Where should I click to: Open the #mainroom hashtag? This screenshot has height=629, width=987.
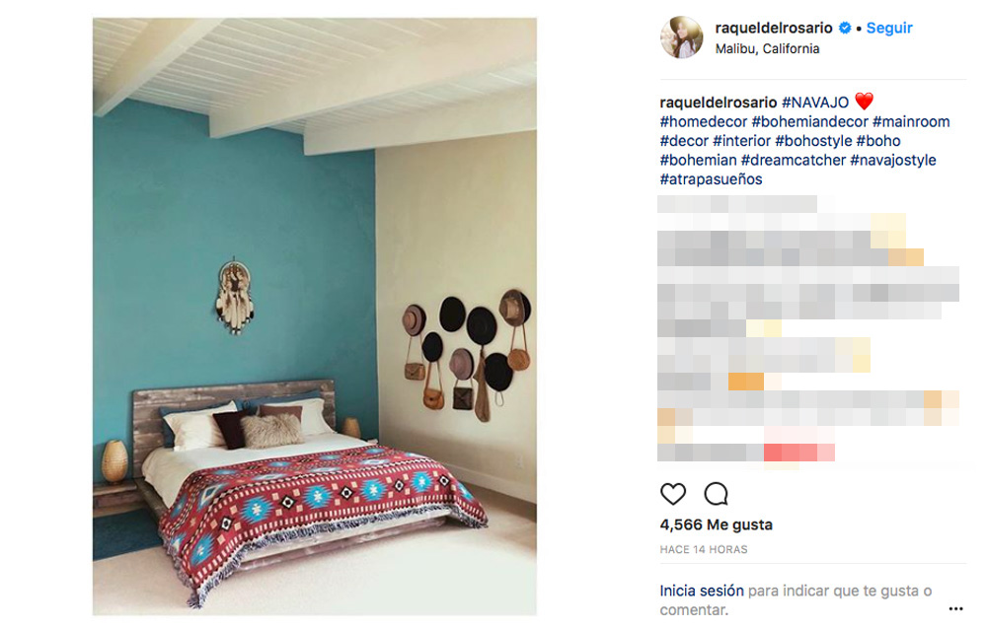[x=911, y=121]
